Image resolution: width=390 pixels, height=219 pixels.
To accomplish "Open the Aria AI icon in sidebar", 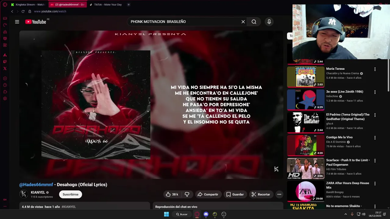I will pos(5,55).
